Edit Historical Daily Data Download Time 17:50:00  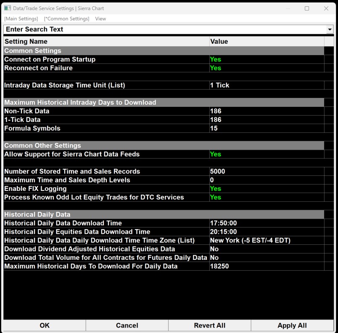click(267, 223)
